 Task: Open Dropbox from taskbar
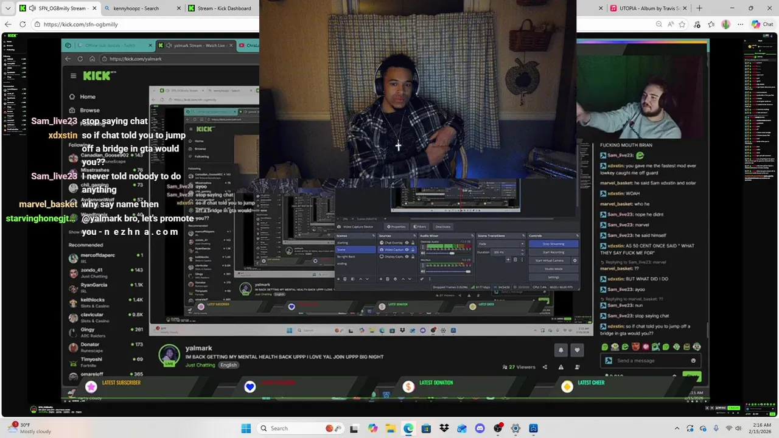[x=444, y=428]
